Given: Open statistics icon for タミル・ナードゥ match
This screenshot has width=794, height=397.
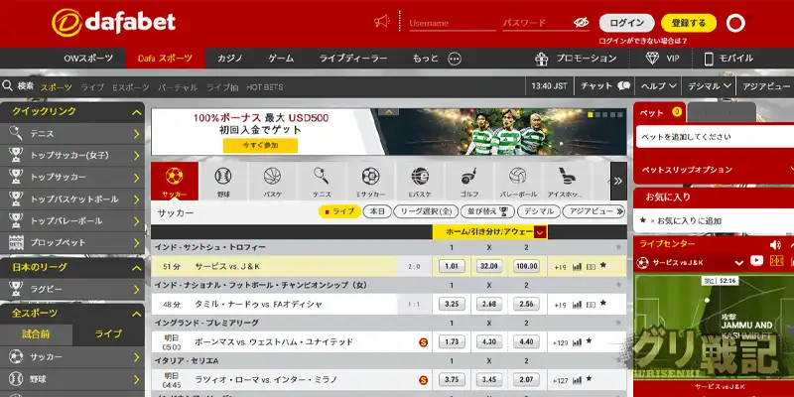Looking at the screenshot, I should tap(577, 305).
